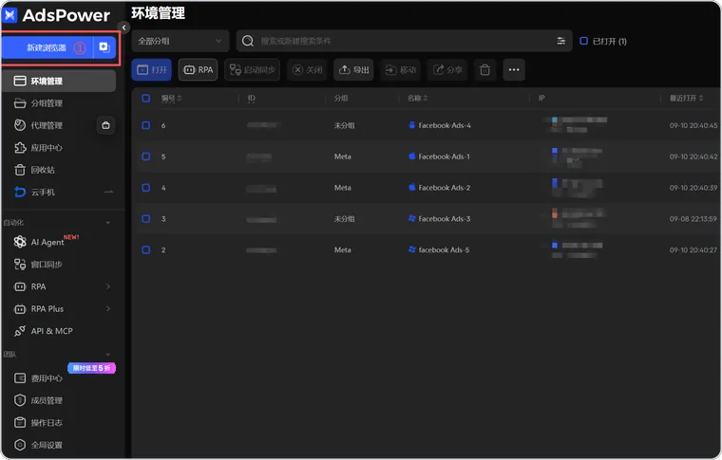Click the shop bag icon next to 代理管理
This screenshot has height=460, width=722.
pyautogui.click(x=105, y=125)
